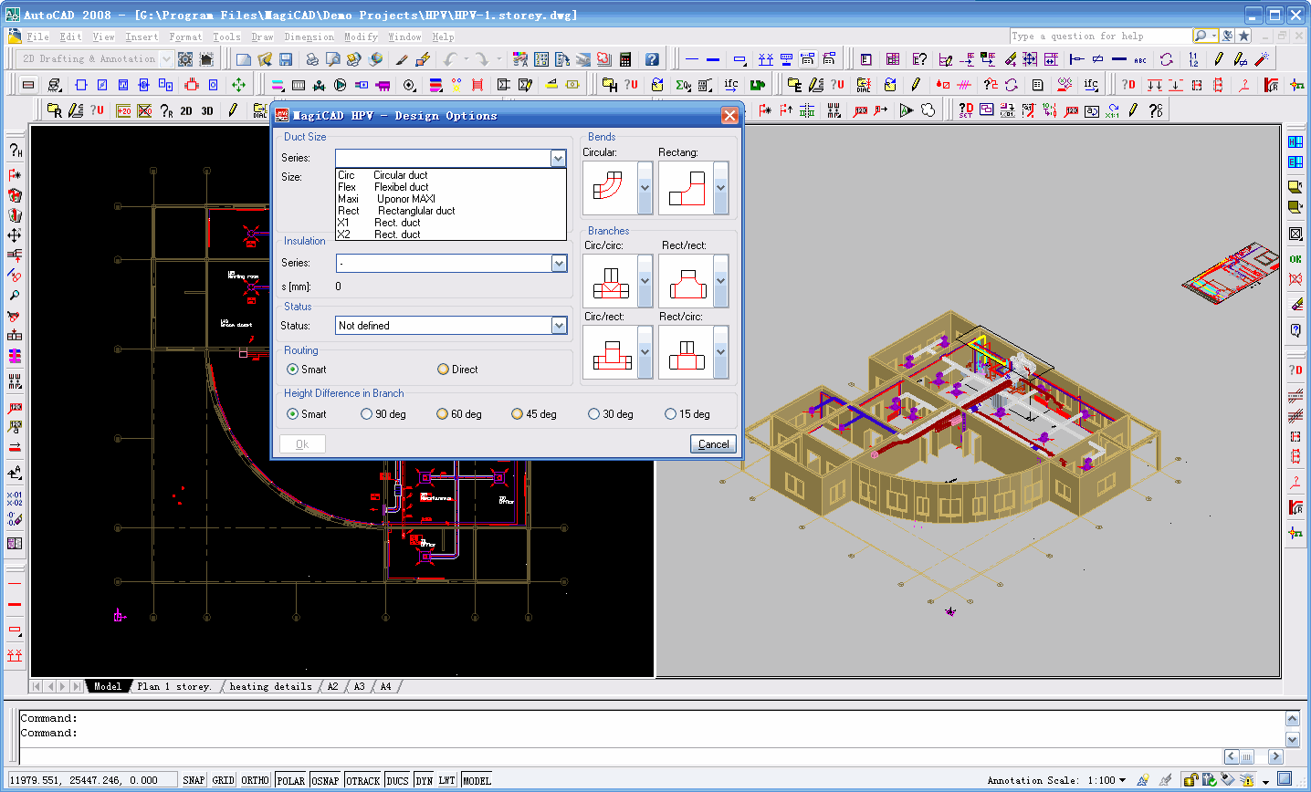Open the Status dropdown showing Not defined

(x=558, y=326)
